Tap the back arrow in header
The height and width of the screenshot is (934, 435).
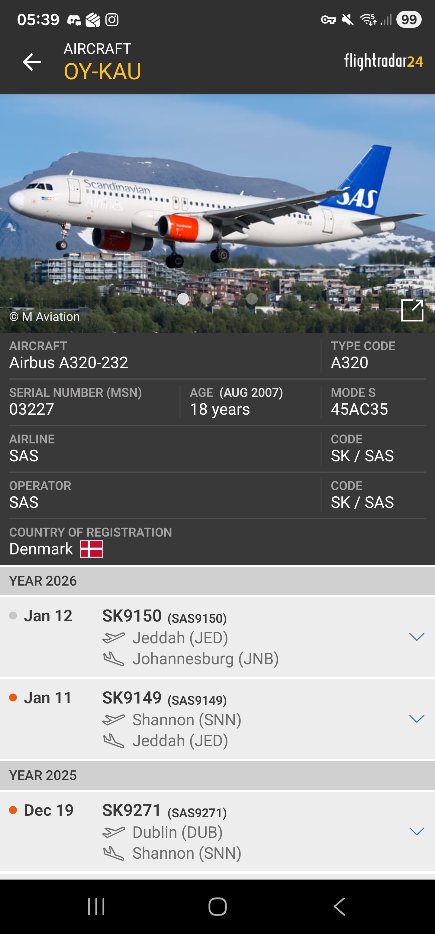[x=32, y=62]
